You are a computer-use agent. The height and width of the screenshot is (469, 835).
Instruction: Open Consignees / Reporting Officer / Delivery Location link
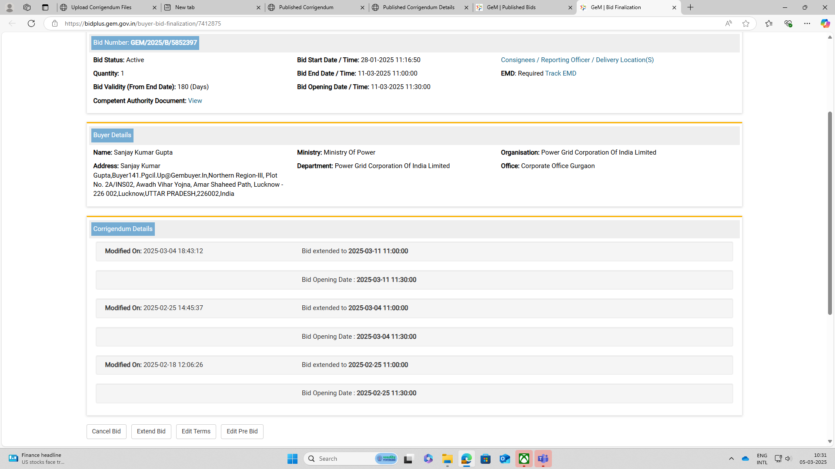pyautogui.click(x=577, y=60)
